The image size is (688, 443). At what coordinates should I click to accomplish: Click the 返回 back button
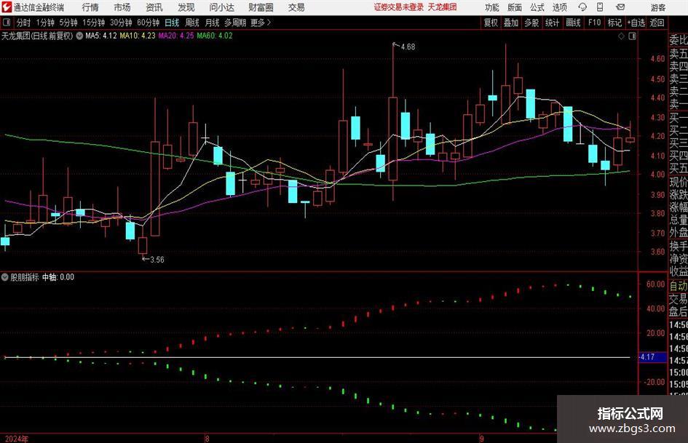point(657,23)
